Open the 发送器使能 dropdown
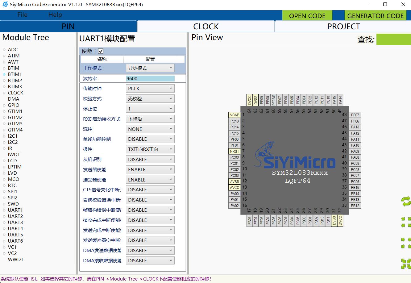The width and height of the screenshot is (411, 283). [150, 169]
